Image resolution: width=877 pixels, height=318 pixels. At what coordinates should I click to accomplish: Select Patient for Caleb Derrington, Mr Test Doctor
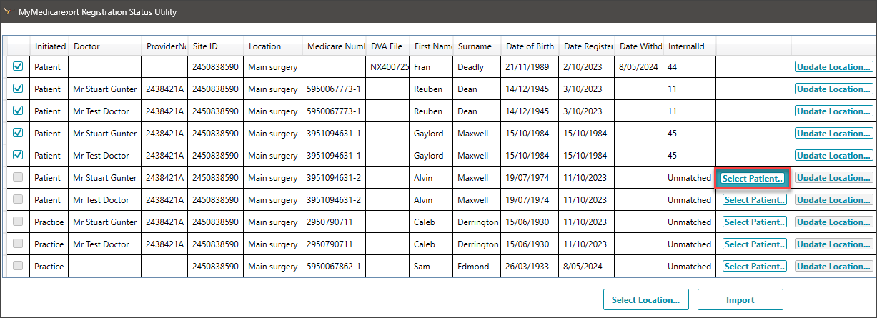[x=754, y=244]
